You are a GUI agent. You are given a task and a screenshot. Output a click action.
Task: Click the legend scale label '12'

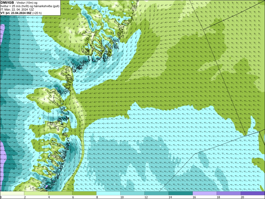(146, 197)
